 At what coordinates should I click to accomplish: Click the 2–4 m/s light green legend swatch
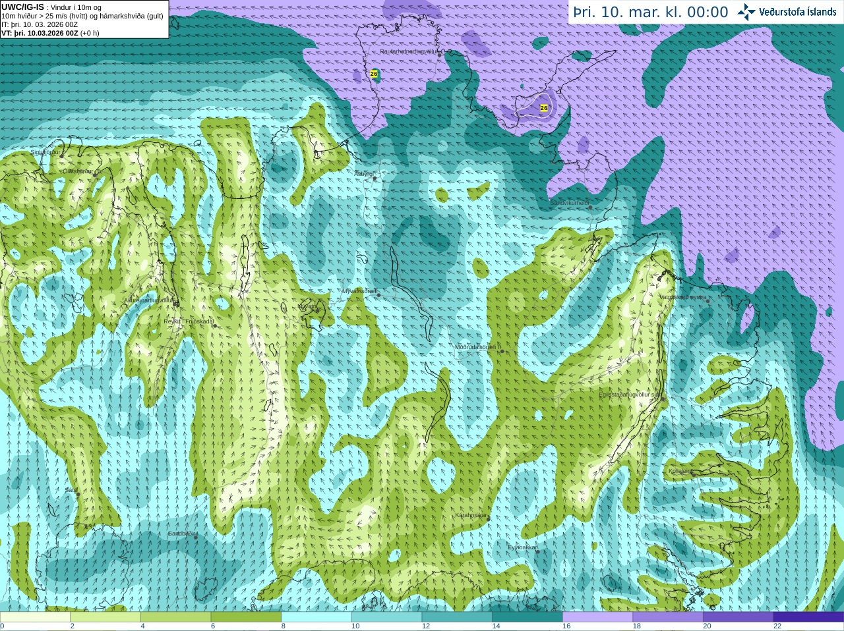point(105,617)
